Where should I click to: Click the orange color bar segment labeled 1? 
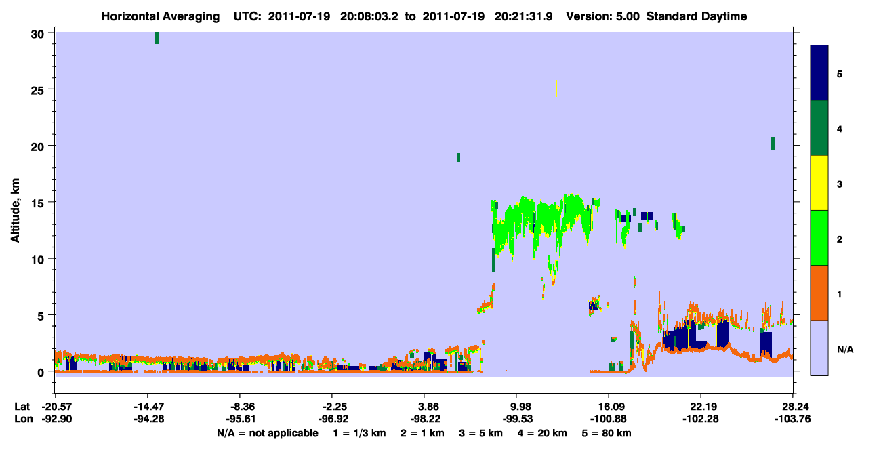coord(819,293)
